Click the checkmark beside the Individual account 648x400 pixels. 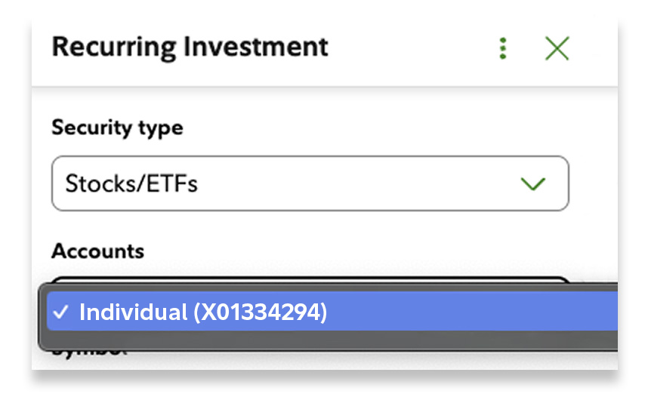tap(61, 313)
